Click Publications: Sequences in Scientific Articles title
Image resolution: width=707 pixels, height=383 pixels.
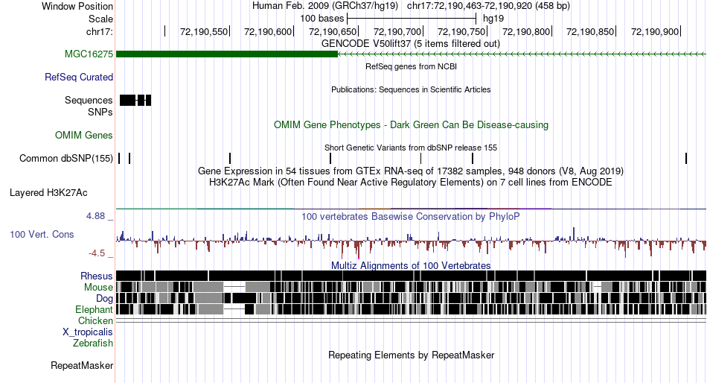(411, 89)
